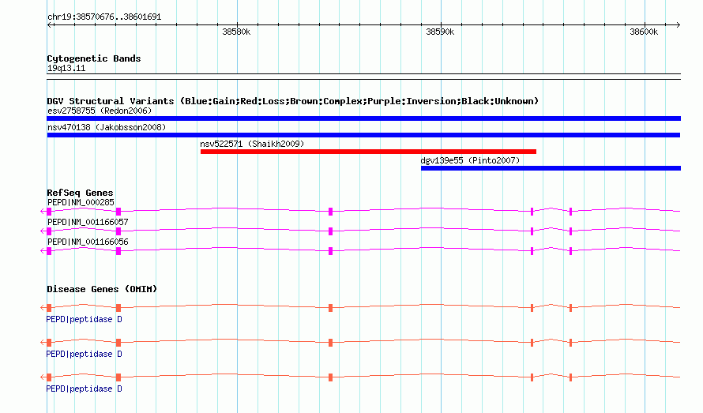
Task: Click the strand arrow of PEPD|NM_000285
Action: coord(43,211)
